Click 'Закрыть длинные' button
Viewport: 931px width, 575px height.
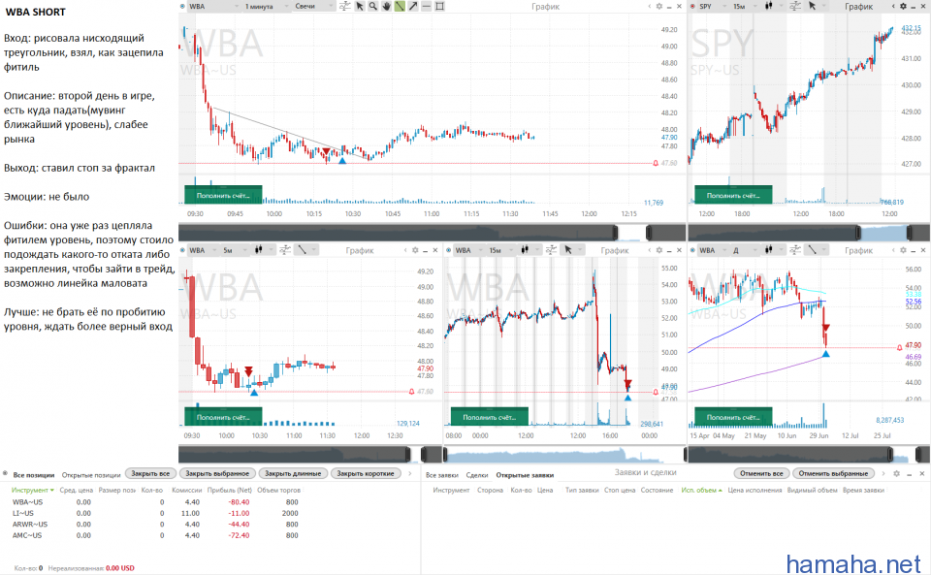click(x=293, y=473)
